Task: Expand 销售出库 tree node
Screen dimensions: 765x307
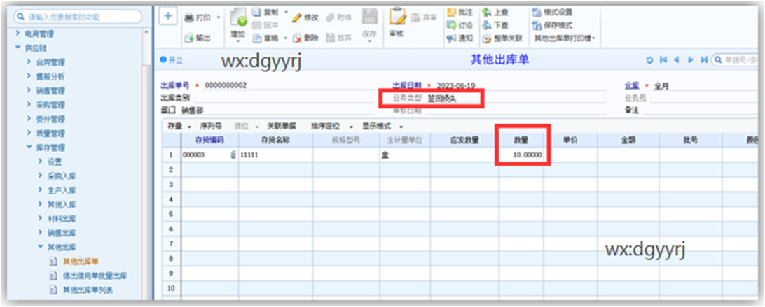Action: [41, 233]
